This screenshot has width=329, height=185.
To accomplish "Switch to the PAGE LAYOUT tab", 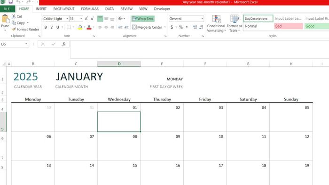I will pos(64,9).
